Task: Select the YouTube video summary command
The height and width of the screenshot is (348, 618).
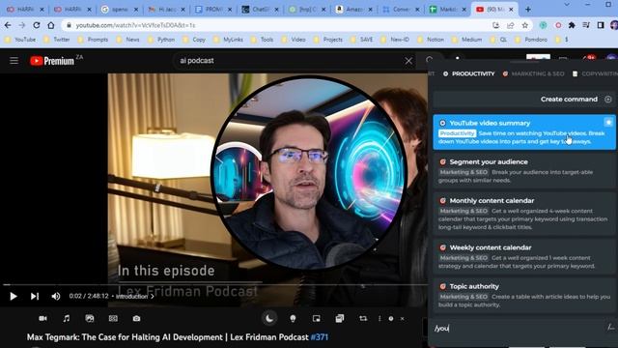Action: coord(523,132)
